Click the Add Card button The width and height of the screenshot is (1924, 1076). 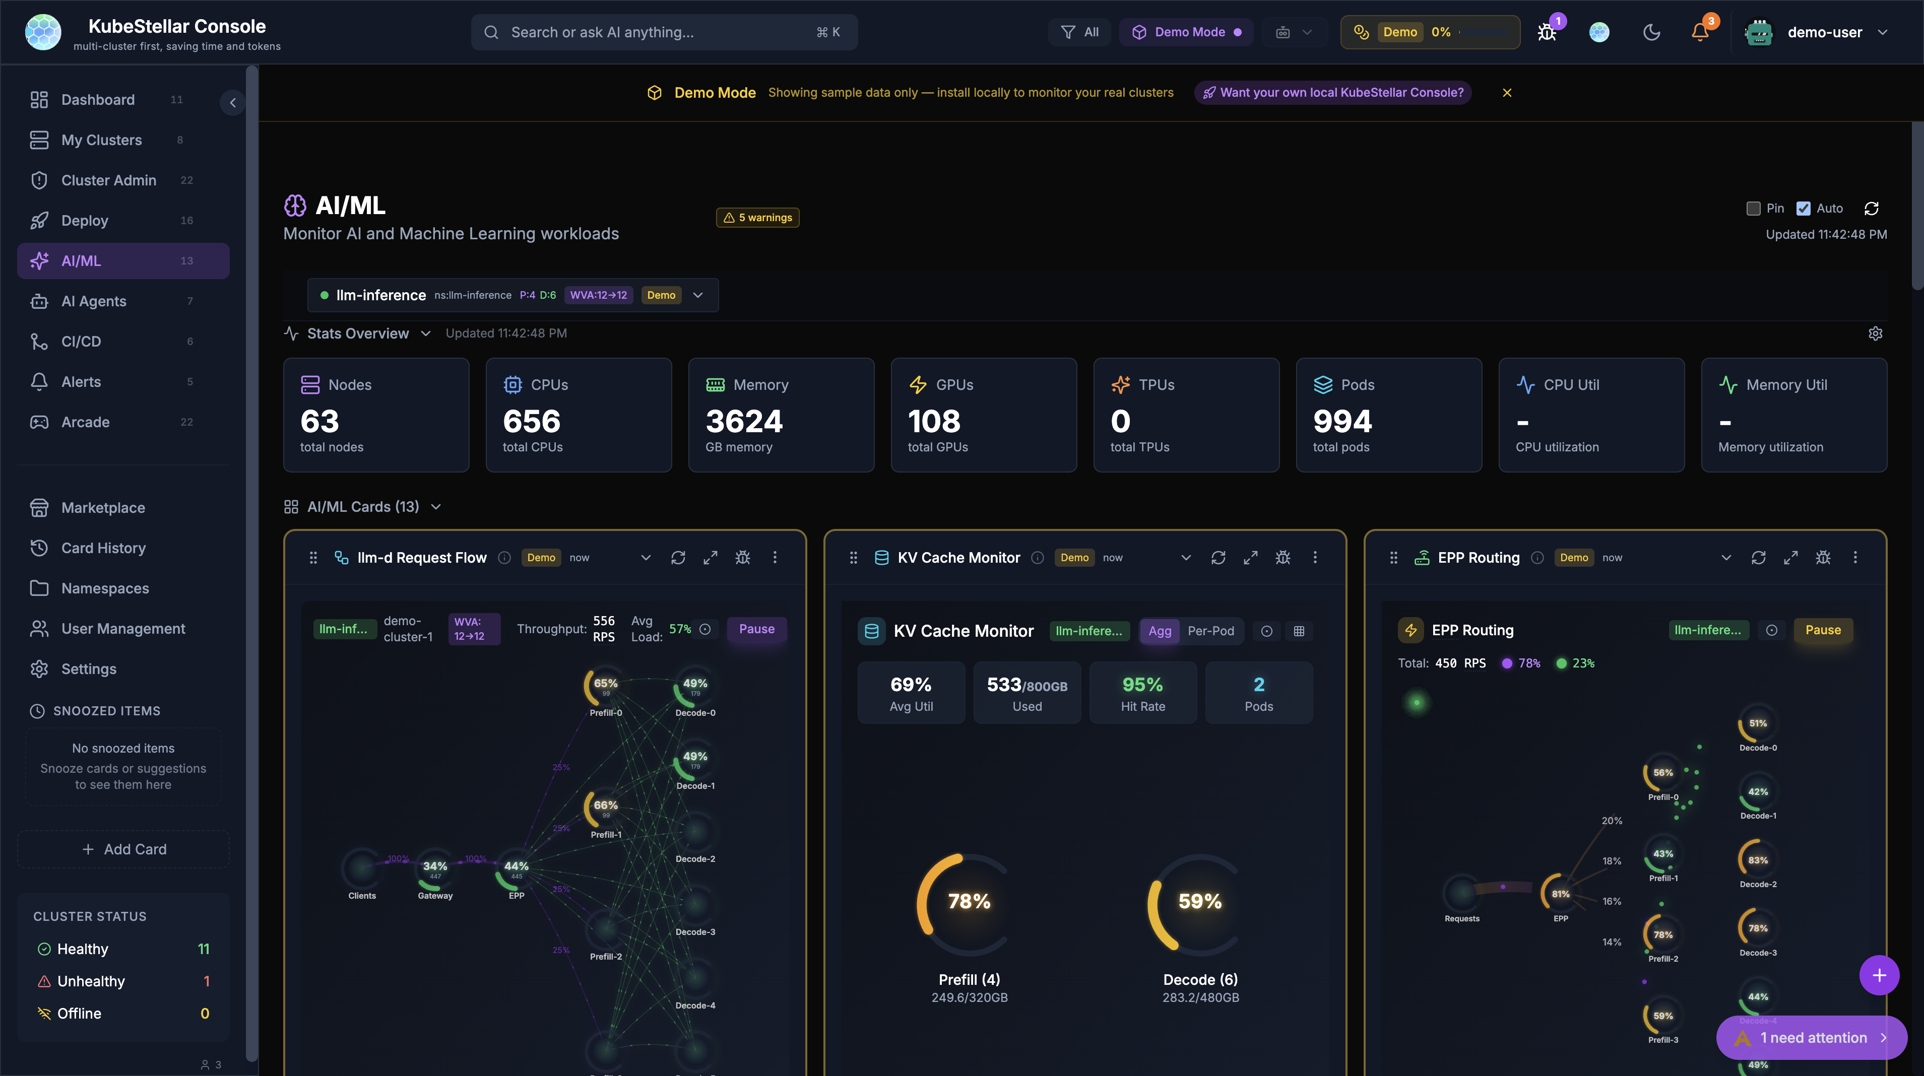[x=122, y=849]
